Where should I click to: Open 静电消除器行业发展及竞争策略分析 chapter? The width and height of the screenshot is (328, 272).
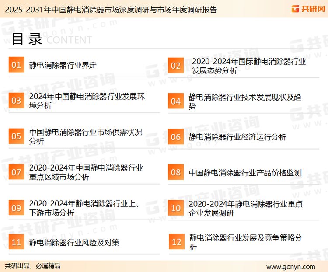(x=245, y=242)
